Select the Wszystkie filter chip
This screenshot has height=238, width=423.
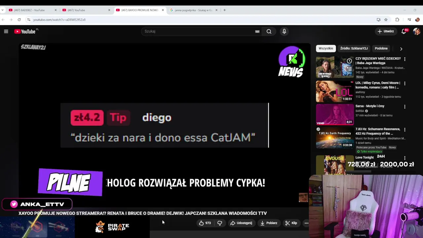point(326,48)
